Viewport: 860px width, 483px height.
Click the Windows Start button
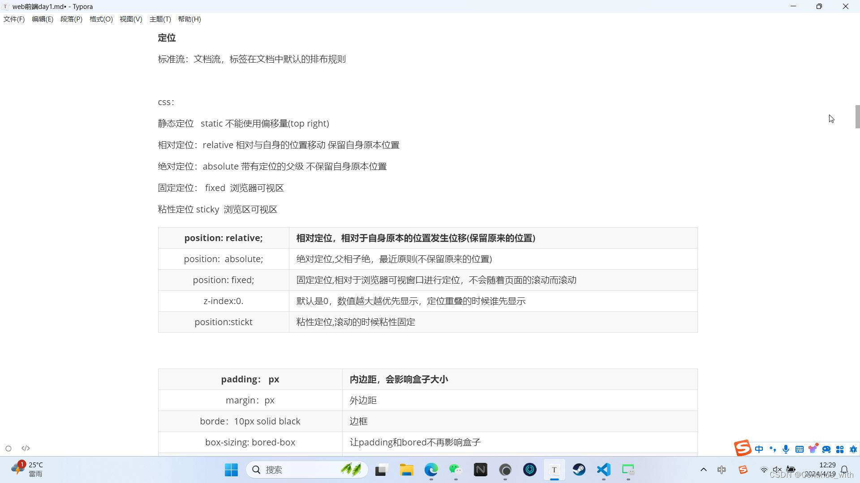231,470
